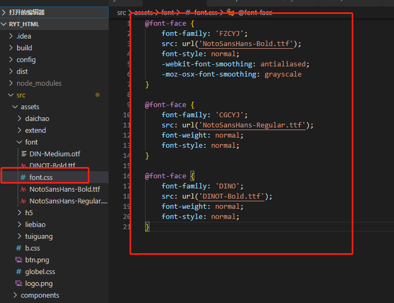This screenshot has width=394, height=303.
Task: Click line number 21 in the gutter
Action: point(127,227)
